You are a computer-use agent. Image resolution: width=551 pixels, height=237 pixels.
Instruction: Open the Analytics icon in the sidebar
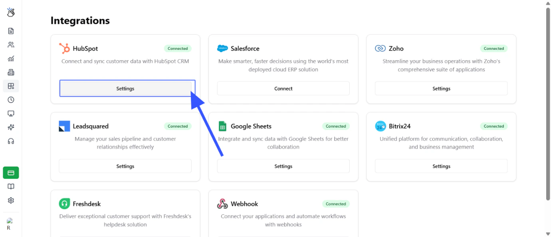(x=10, y=58)
